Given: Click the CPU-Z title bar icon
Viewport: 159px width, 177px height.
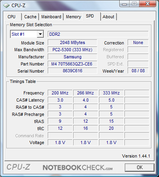Looking at the screenshot, I should click(6, 6).
